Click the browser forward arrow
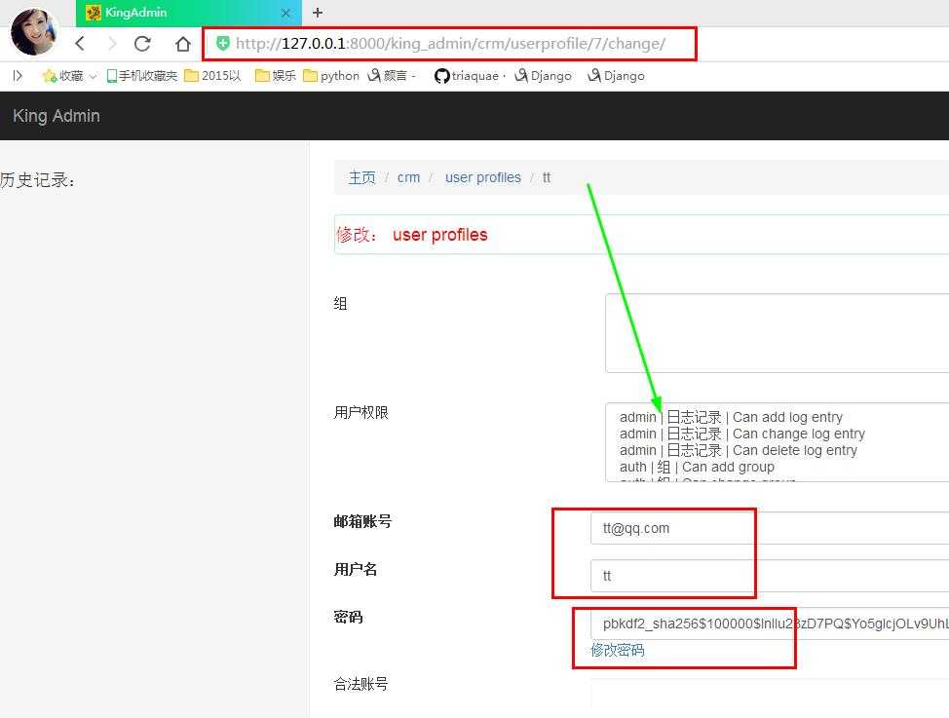 pyautogui.click(x=112, y=44)
